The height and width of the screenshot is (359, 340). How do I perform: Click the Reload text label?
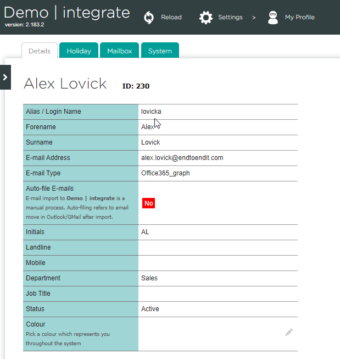[171, 18]
